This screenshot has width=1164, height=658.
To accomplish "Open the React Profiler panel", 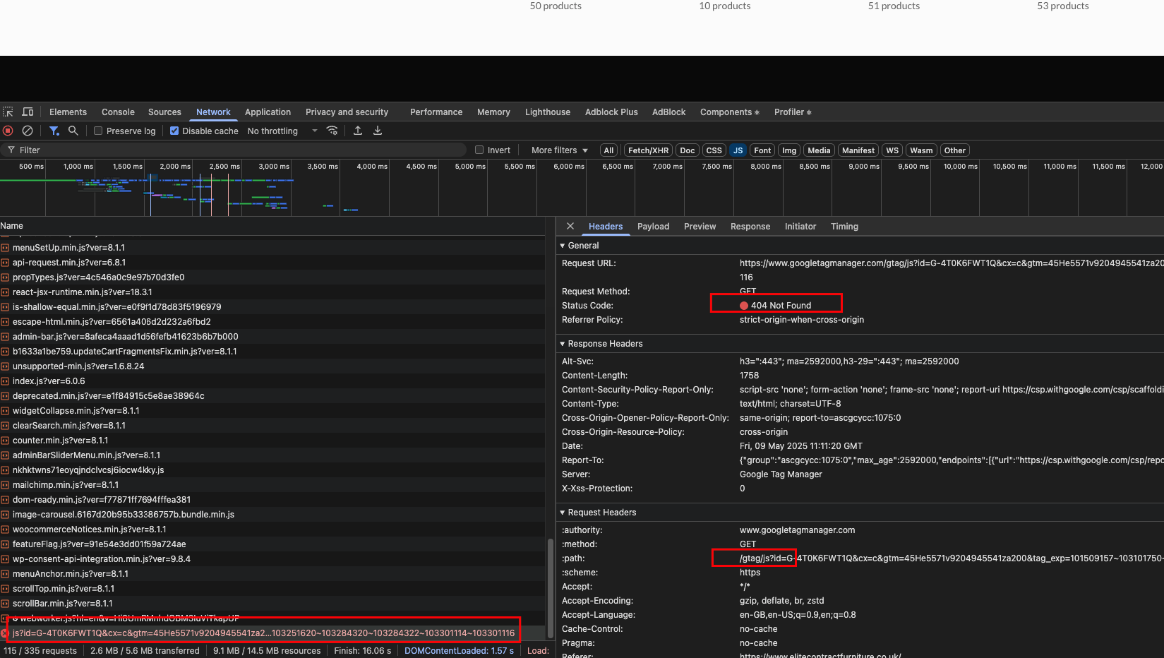I will [x=793, y=112].
